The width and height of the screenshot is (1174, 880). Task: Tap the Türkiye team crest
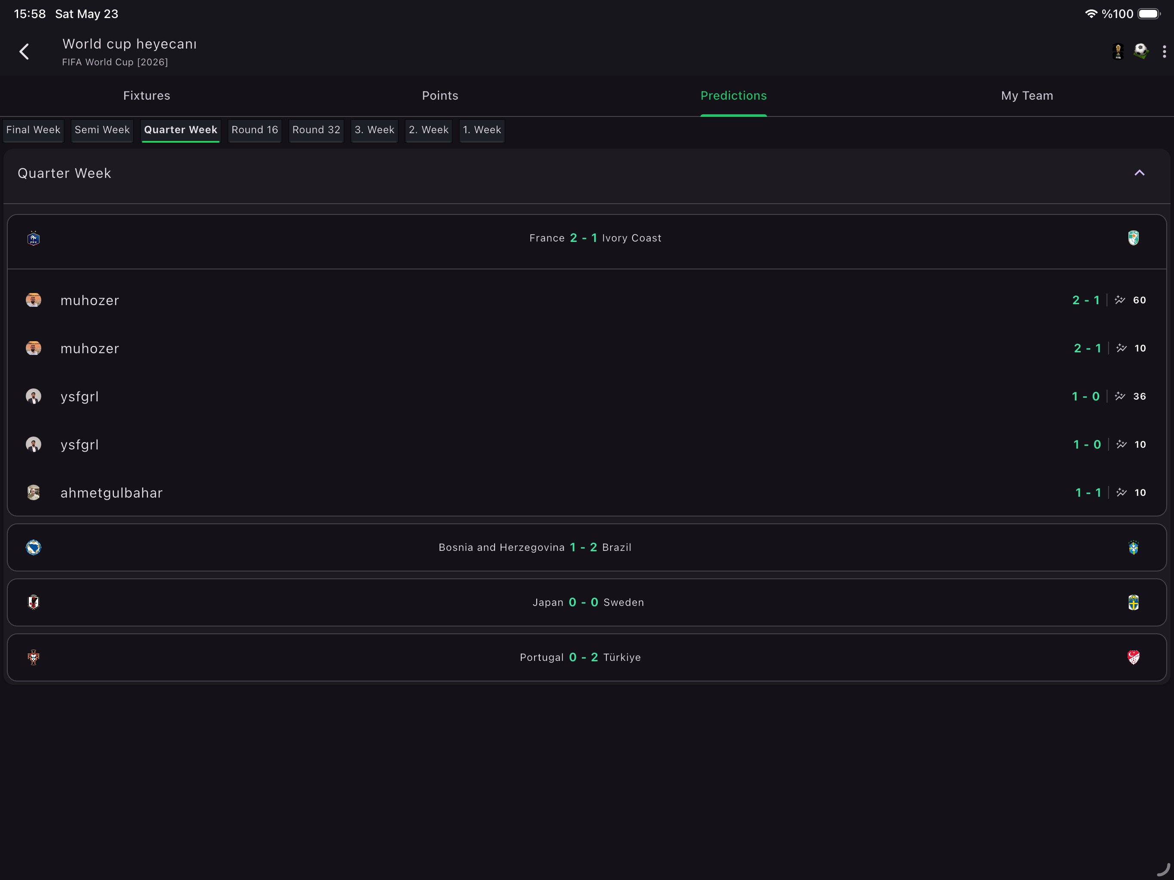click(x=1133, y=657)
